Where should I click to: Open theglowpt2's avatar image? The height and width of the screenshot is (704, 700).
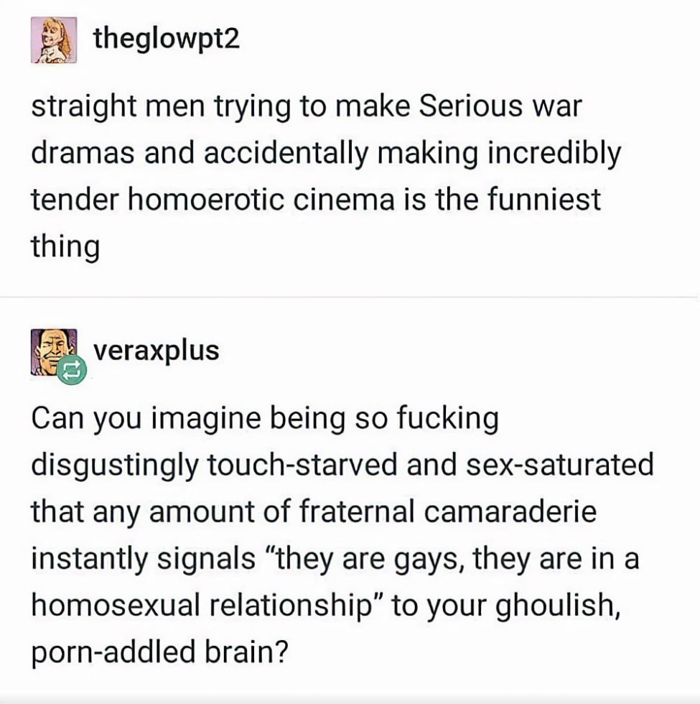[54, 40]
